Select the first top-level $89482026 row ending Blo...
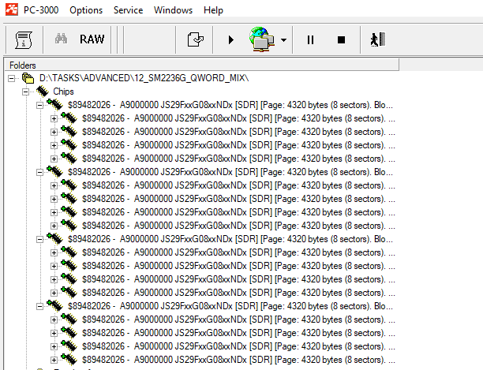This screenshot has height=370, width=483. click(x=230, y=105)
